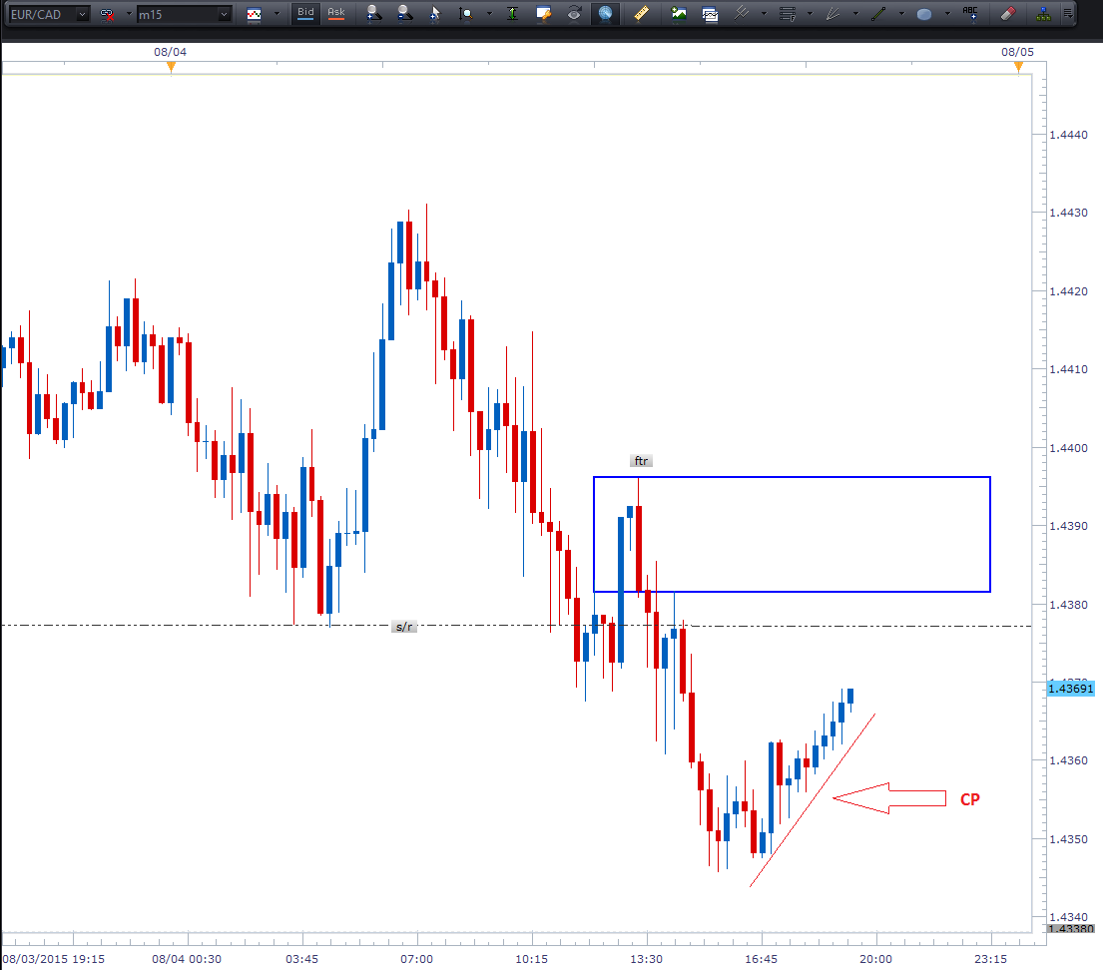Click the unlink chart icon
Screen dimensions: 1103x970
point(107,14)
